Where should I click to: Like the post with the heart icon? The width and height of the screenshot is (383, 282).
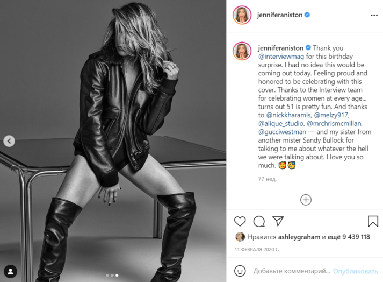[x=240, y=222]
